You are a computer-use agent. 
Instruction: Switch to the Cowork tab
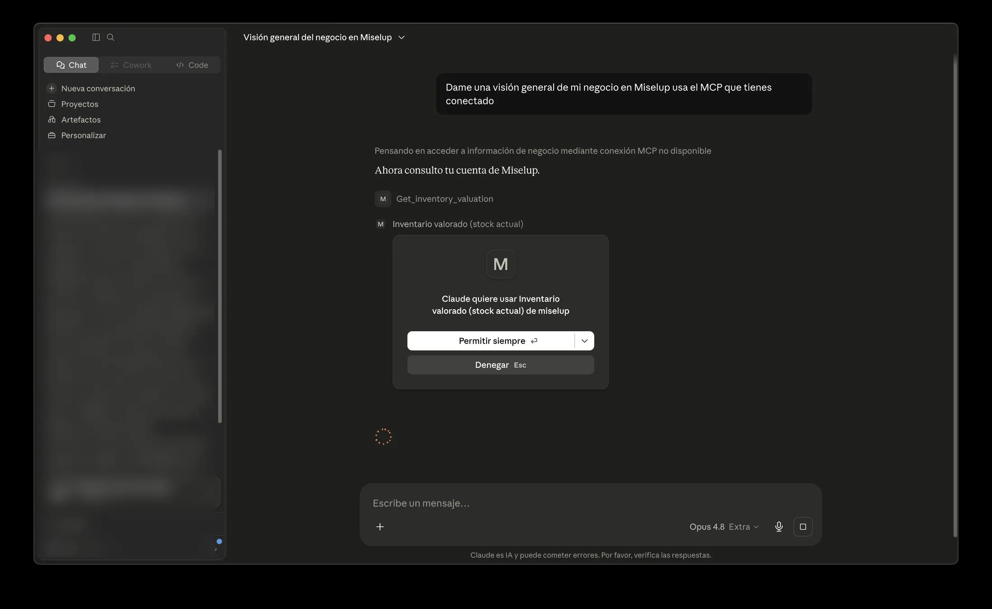click(x=131, y=65)
